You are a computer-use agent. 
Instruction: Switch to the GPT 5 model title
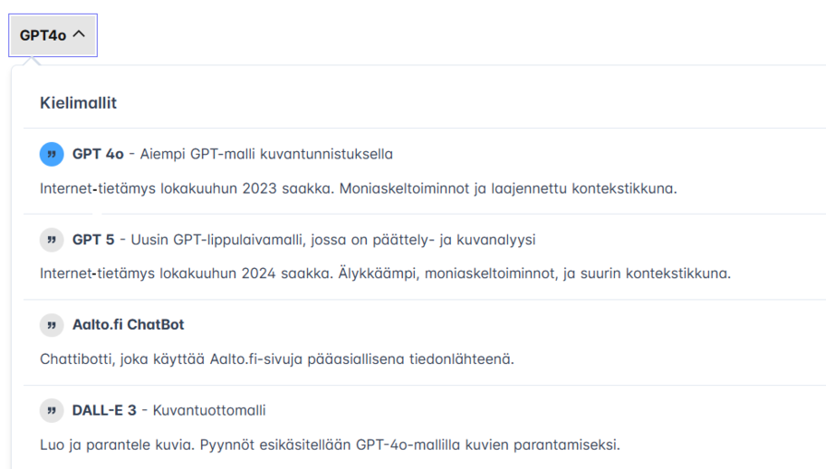pos(92,240)
